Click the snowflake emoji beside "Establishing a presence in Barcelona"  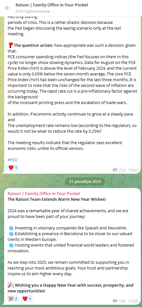(11, 234)
